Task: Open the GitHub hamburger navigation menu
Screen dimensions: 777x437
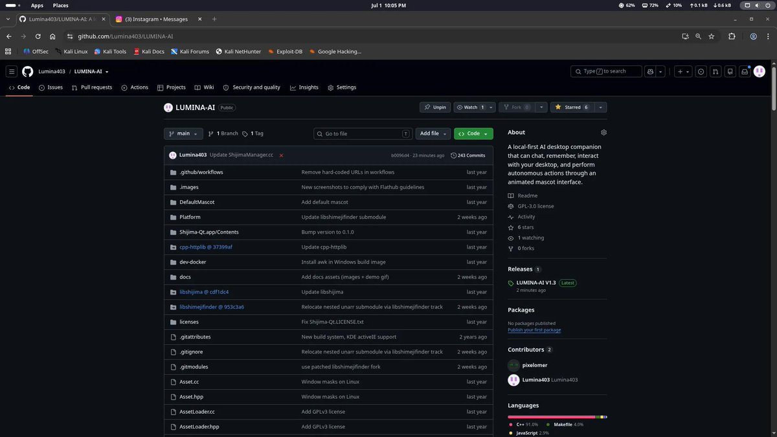Action: pos(12,71)
